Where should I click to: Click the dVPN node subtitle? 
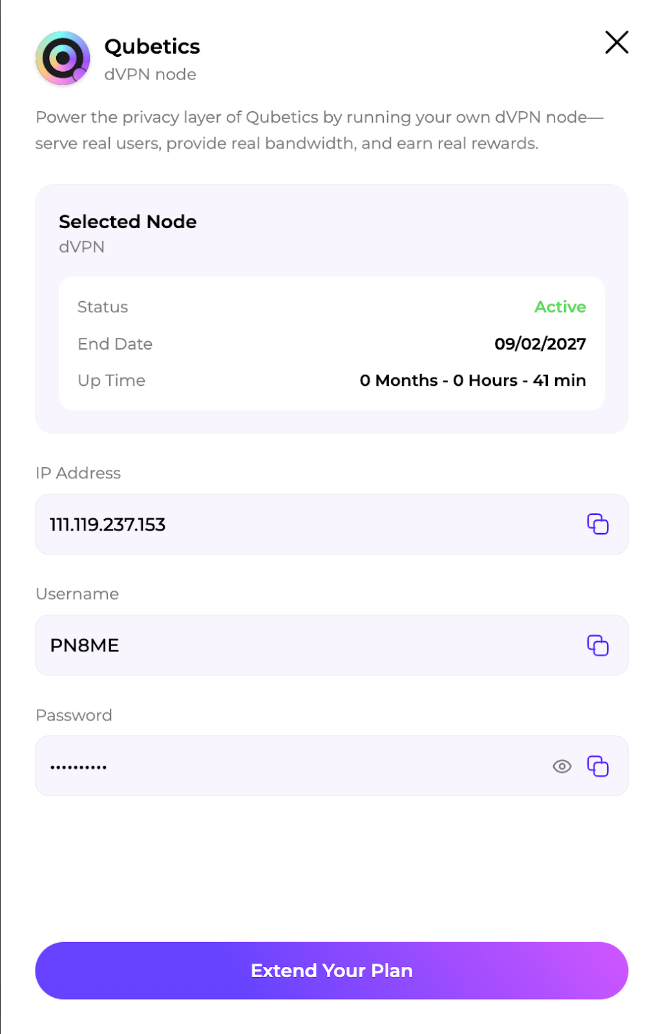tap(150, 74)
